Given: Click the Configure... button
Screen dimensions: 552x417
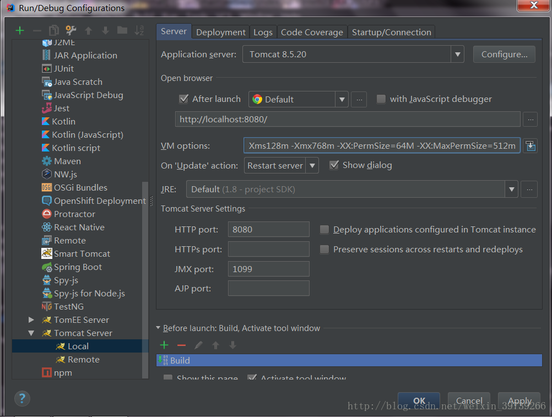Looking at the screenshot, I should (504, 55).
